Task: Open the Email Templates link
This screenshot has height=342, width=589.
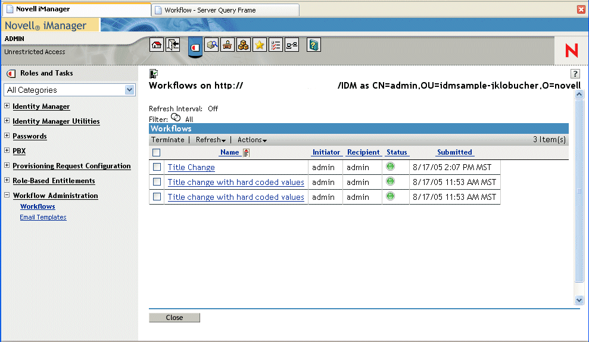Action: coord(43,217)
